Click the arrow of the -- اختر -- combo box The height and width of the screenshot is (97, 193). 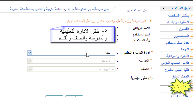pyautogui.click(x=30, y=53)
